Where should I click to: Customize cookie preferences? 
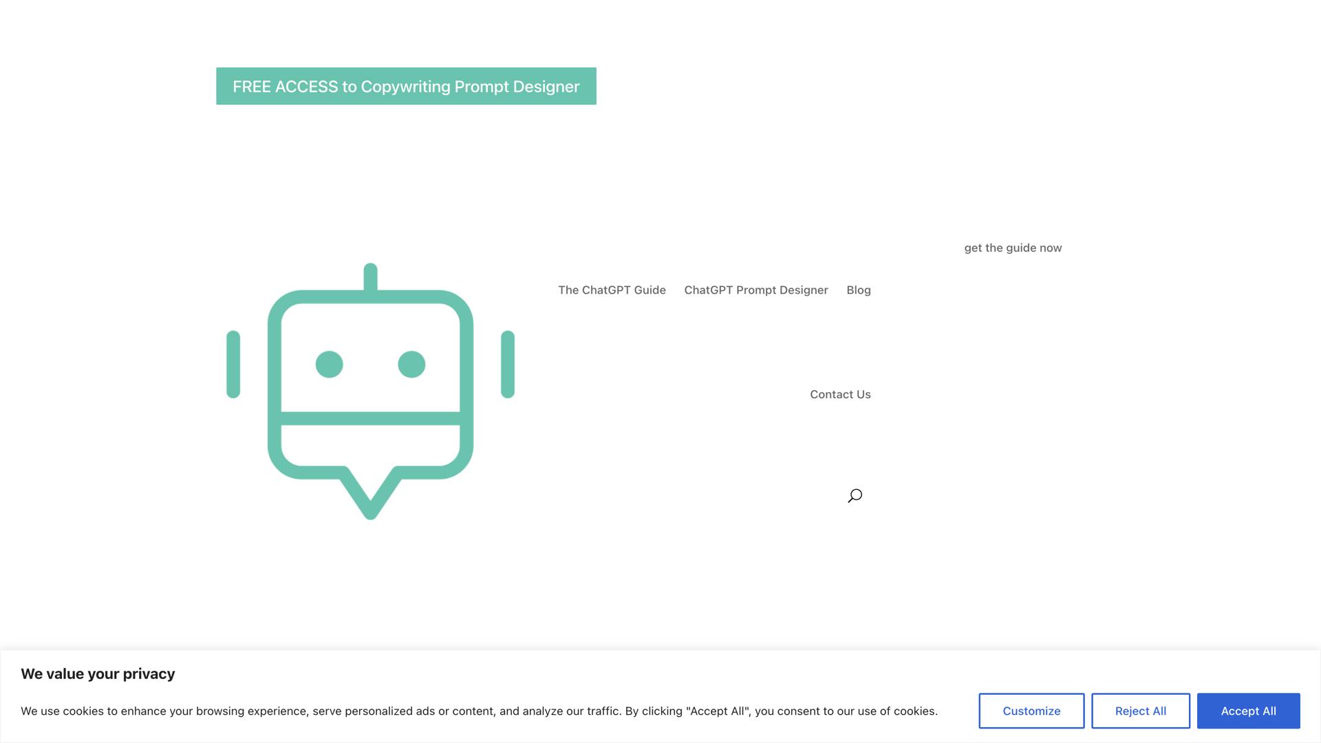click(x=1031, y=711)
